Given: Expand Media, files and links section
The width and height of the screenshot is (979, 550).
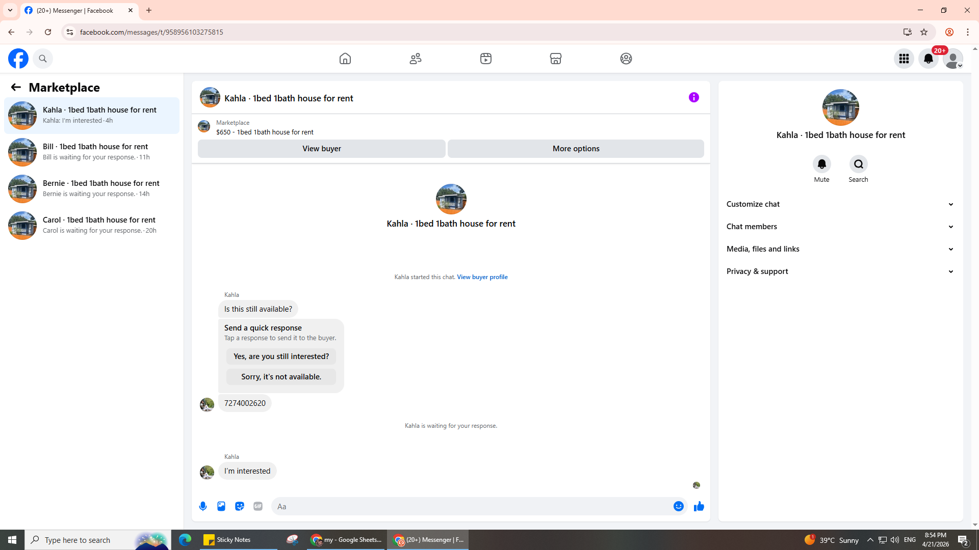Looking at the screenshot, I should pos(841,249).
